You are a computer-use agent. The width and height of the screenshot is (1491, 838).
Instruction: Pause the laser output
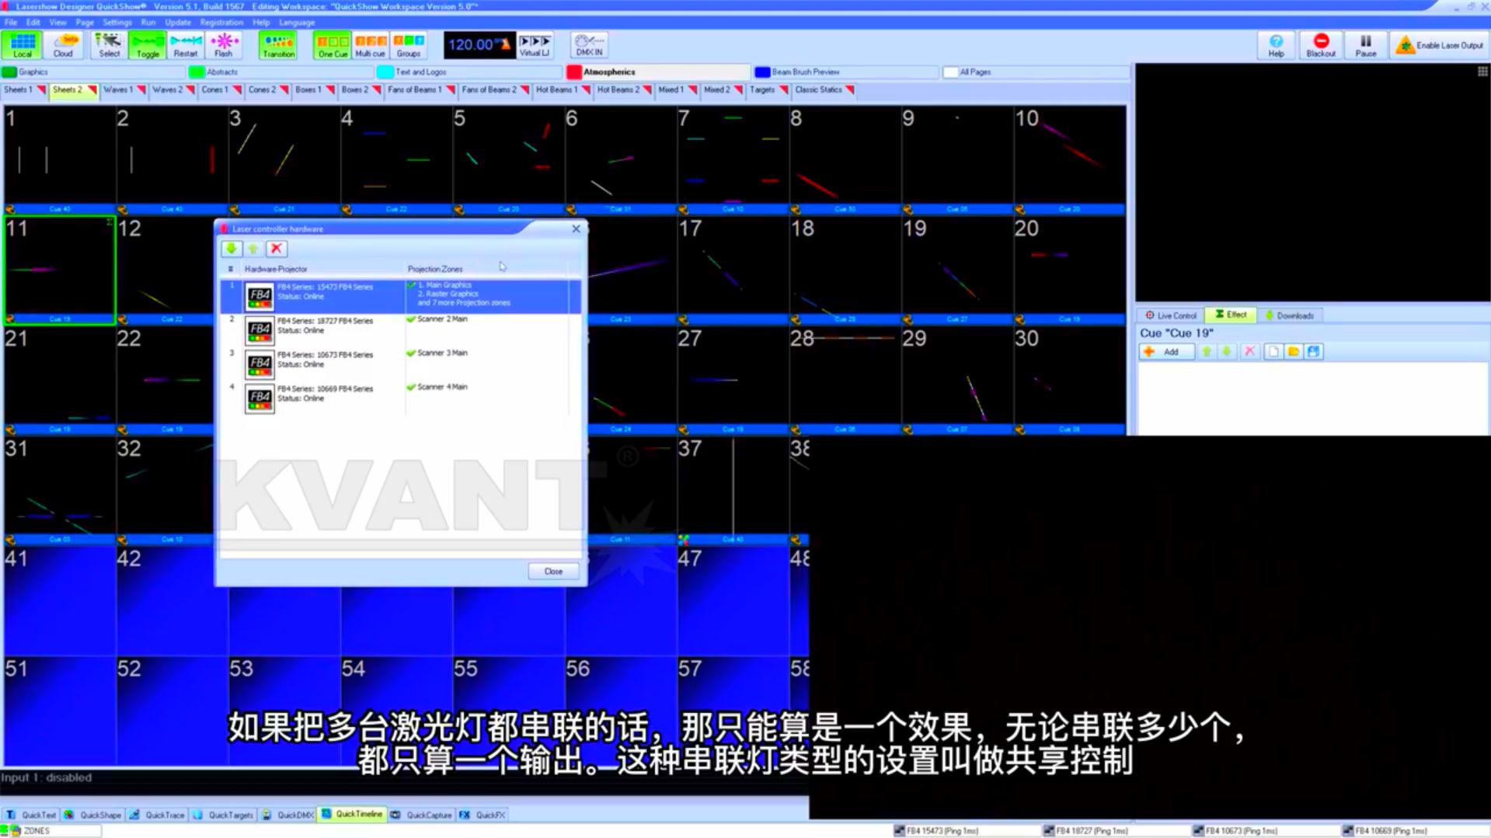[x=1365, y=45]
